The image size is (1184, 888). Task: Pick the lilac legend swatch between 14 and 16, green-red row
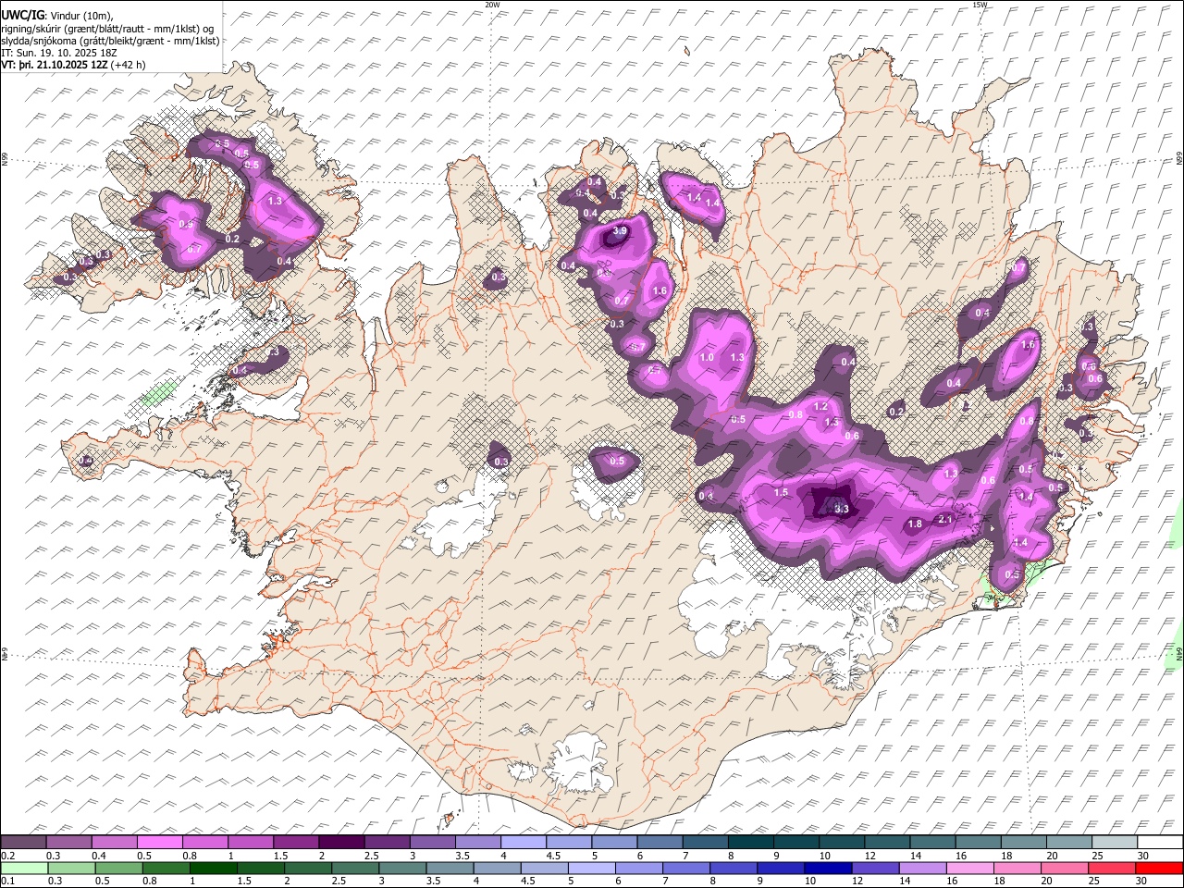click(924, 868)
